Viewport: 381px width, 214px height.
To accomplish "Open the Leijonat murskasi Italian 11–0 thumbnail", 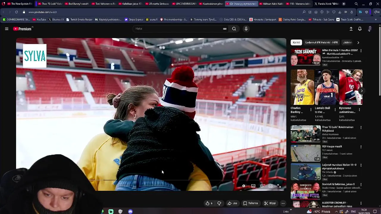I will [x=306, y=172].
